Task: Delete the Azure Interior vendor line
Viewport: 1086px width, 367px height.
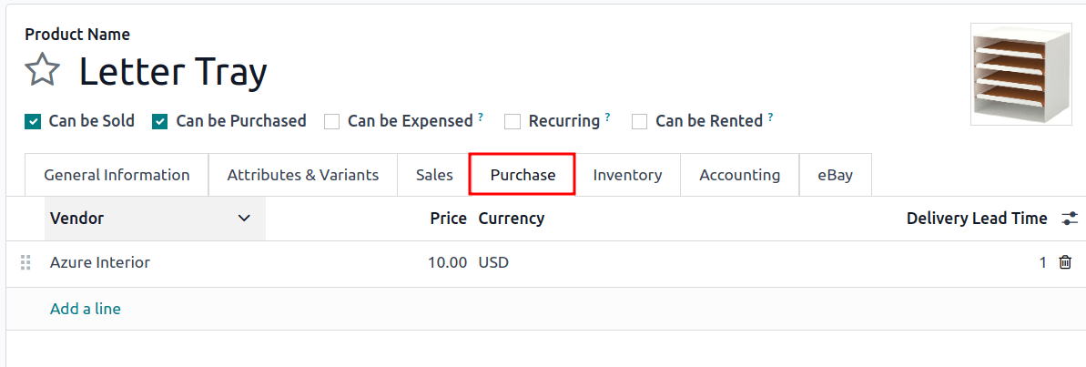Action: [1065, 262]
